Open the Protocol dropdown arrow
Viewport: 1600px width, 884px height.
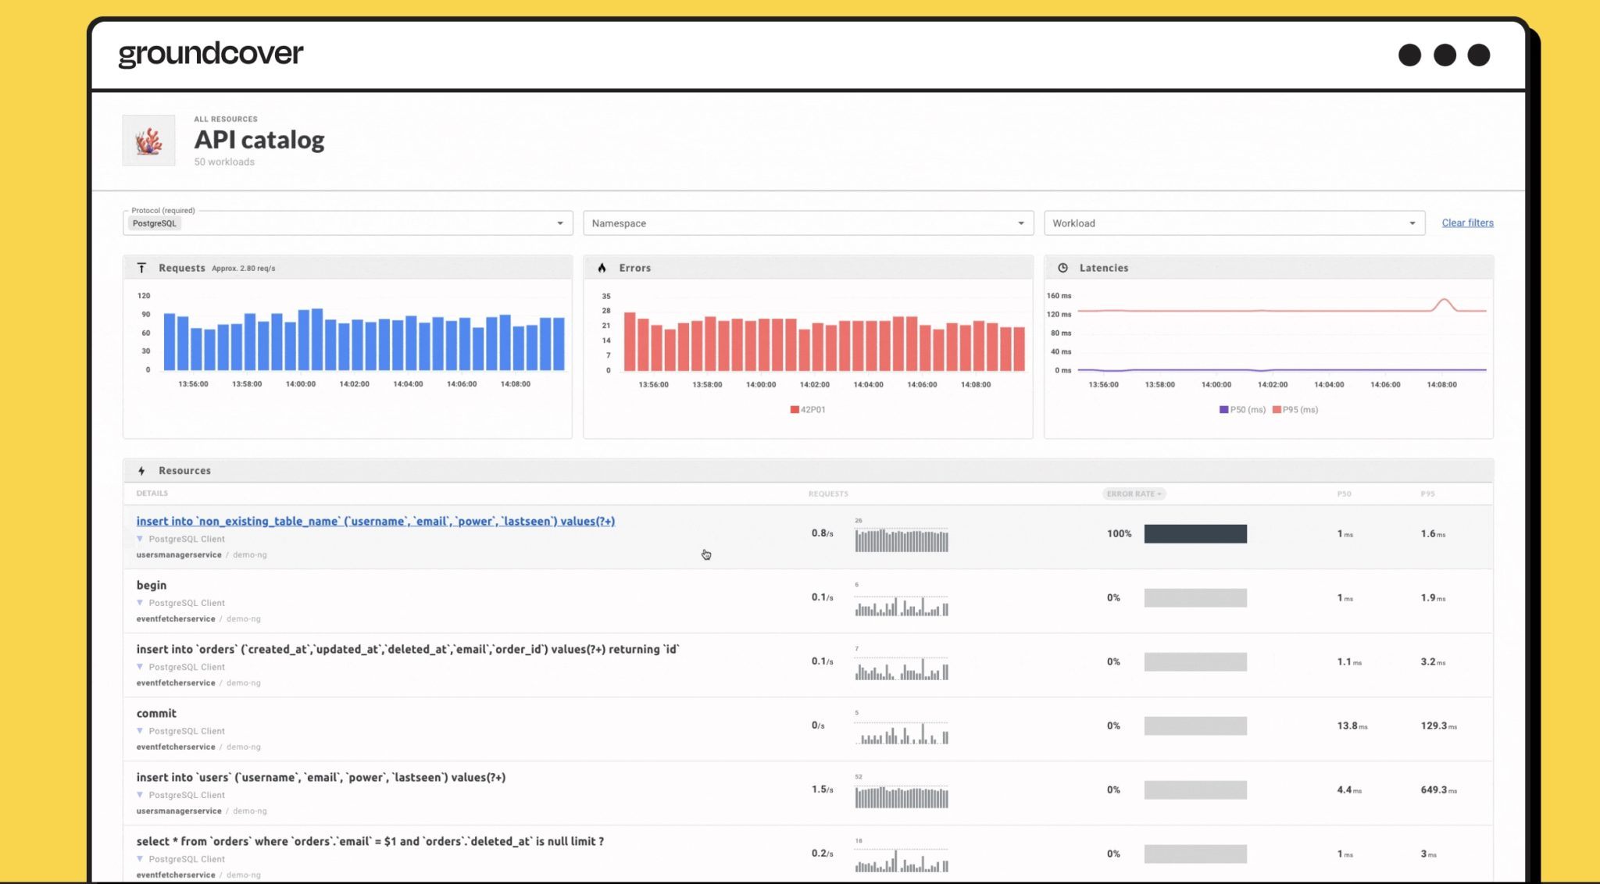pyautogui.click(x=559, y=223)
